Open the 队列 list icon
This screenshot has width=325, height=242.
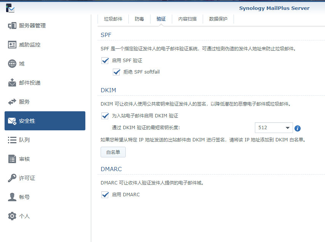[x=12, y=140]
